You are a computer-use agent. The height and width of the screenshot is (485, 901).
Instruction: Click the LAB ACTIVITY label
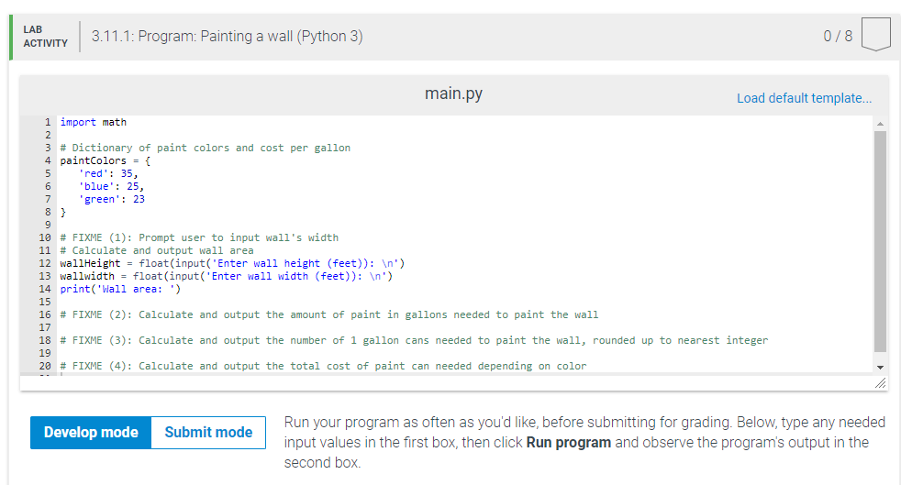pyautogui.click(x=45, y=36)
